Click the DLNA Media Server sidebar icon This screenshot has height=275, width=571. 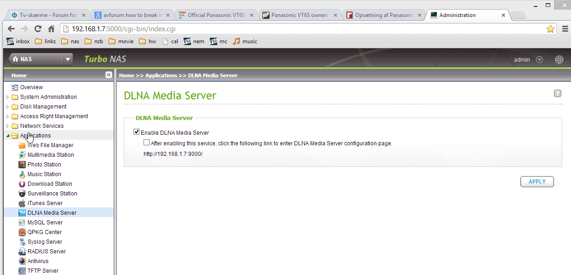(x=22, y=213)
